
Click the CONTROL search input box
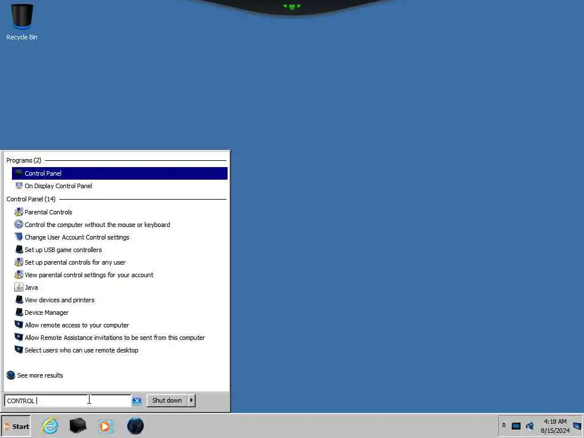tap(67, 401)
